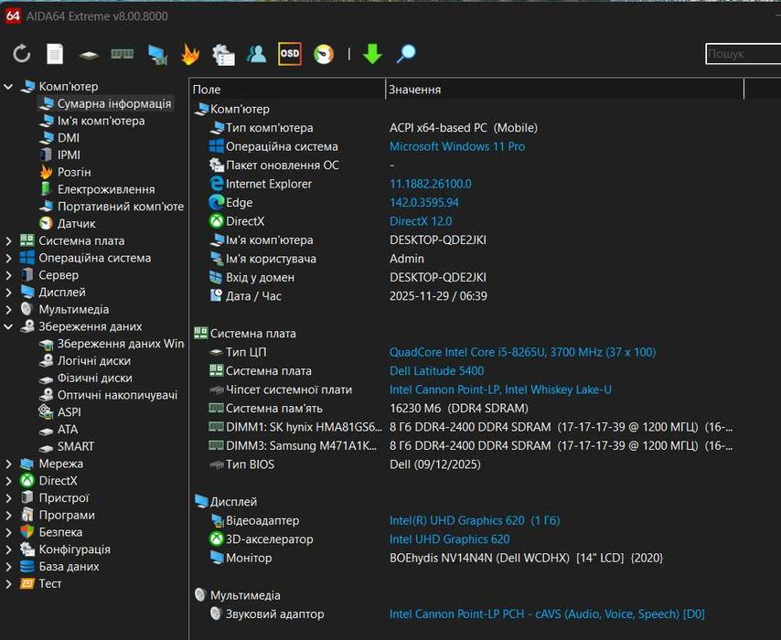Open the Cannon Point-LP PCH cAVS audio link
Image resolution: width=781 pixels, height=640 pixels.
coord(547,614)
